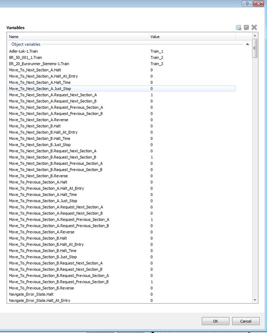Image resolution: width=267 pixels, height=333 pixels.
Task: Click the add new variable icon
Action: click(x=238, y=28)
